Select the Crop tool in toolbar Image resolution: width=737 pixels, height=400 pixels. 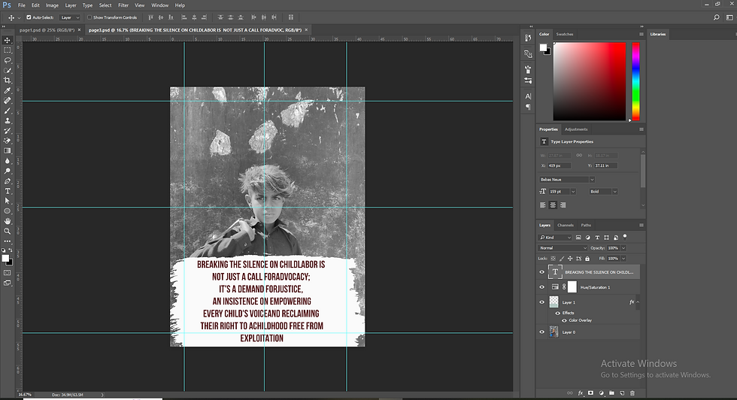coord(8,80)
